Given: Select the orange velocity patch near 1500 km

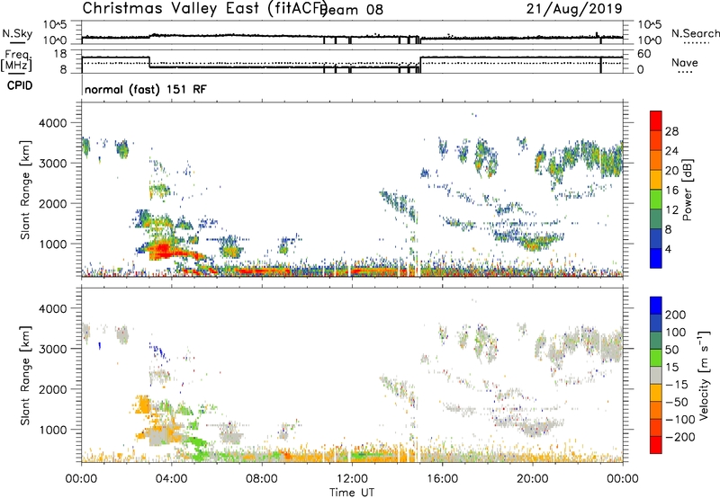Looking at the screenshot, I should point(143,404).
